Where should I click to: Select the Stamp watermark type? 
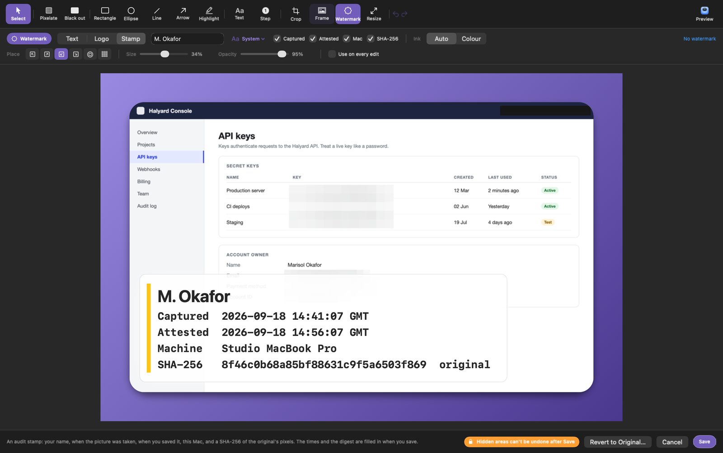tap(131, 39)
